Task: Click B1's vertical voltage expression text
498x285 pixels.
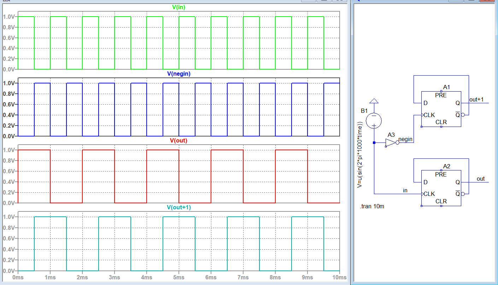Action: tap(360, 155)
